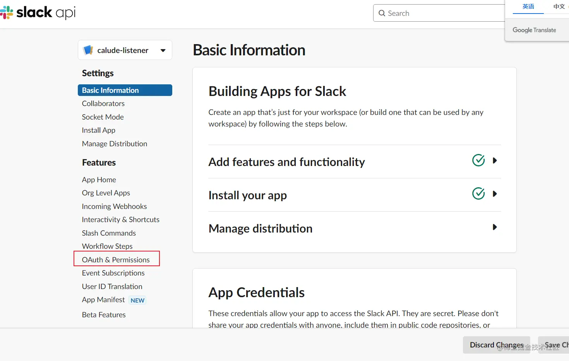Open the calude-listener app dropdown
This screenshot has height=361, width=569.
pos(163,50)
